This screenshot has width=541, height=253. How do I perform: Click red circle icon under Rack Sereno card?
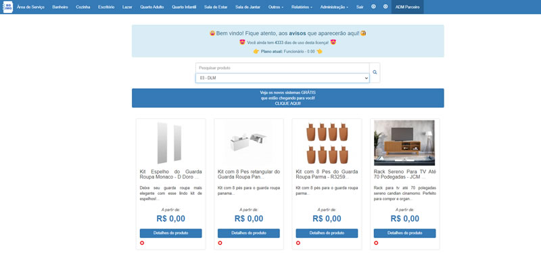[376, 243]
